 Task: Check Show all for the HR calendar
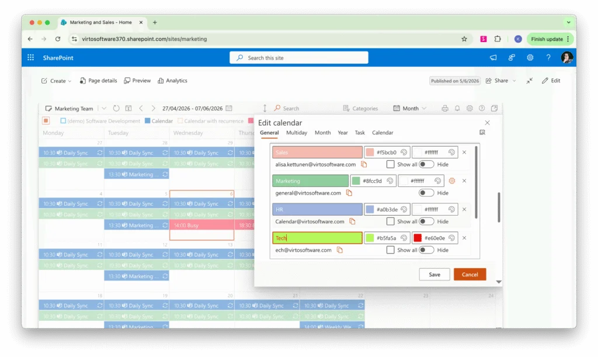point(390,221)
